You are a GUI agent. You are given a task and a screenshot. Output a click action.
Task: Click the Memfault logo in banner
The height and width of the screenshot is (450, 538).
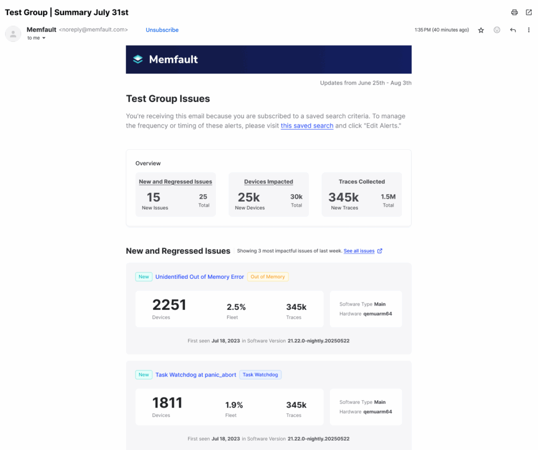(165, 59)
